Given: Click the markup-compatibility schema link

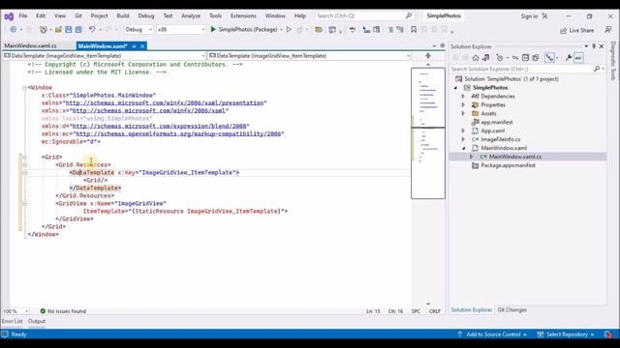Looking at the screenshot, I should tap(178, 133).
